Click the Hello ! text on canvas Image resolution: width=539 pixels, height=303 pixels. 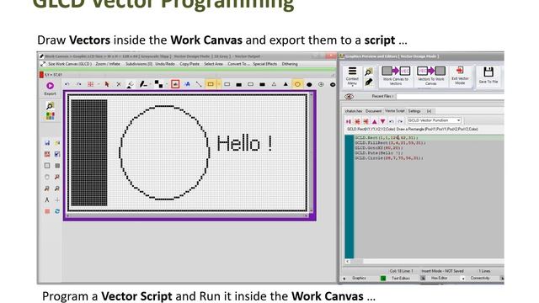click(244, 143)
